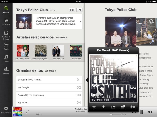Open Two Door Cinema related artist
Viewport: 157px width, 117px height.
[23, 52]
